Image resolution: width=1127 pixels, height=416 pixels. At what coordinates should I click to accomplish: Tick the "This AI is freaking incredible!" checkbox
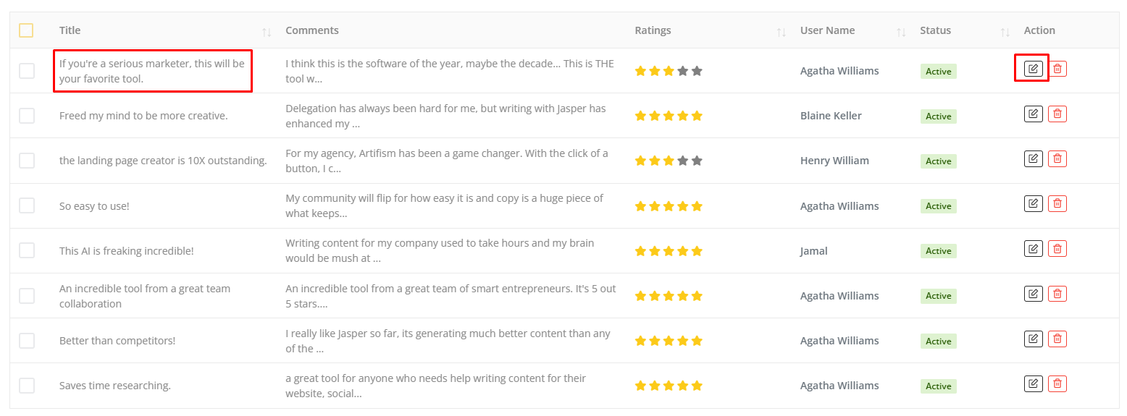tap(27, 250)
